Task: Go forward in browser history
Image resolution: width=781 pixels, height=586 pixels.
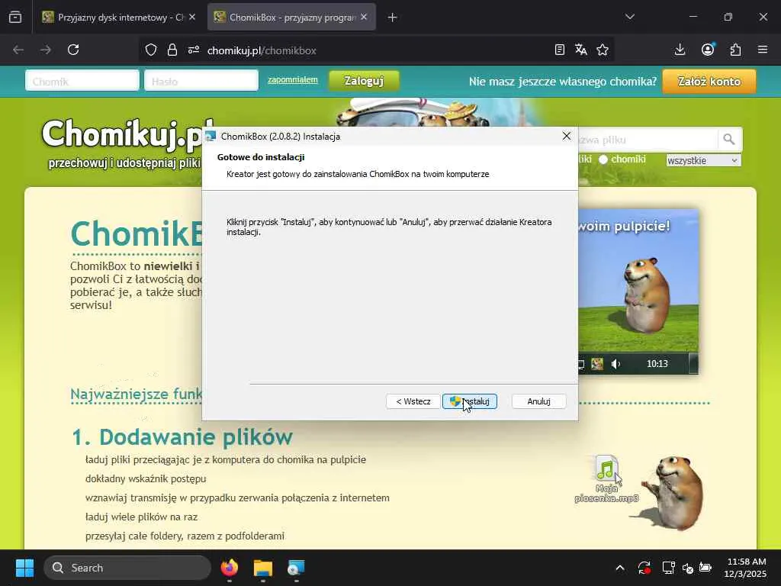Action: pos(46,50)
